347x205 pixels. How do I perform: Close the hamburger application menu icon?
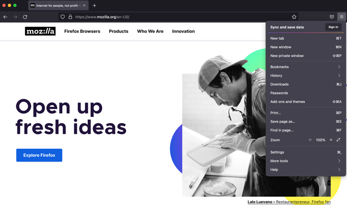tap(342, 17)
